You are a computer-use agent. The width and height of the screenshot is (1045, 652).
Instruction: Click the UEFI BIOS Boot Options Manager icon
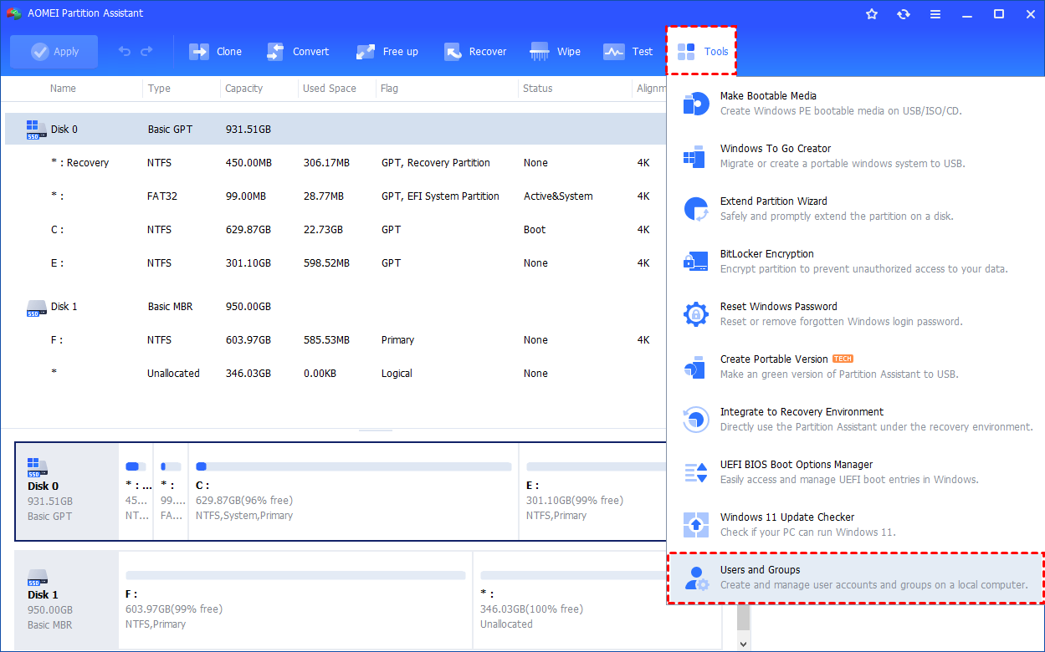(x=695, y=471)
